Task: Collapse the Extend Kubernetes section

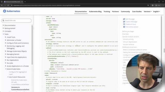Action: [x=6, y=69]
